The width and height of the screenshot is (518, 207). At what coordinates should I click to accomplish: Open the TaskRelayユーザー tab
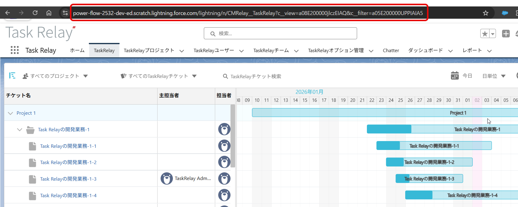[214, 50]
